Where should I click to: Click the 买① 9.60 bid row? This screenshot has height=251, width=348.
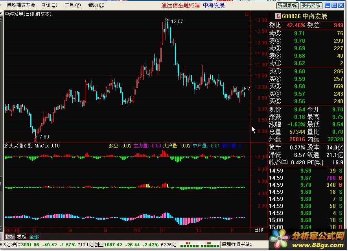pyautogui.click(x=306, y=71)
